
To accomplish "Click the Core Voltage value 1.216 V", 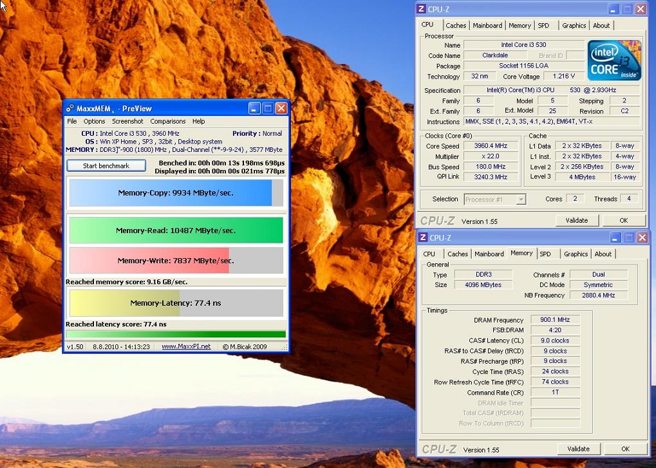I will coord(563,76).
